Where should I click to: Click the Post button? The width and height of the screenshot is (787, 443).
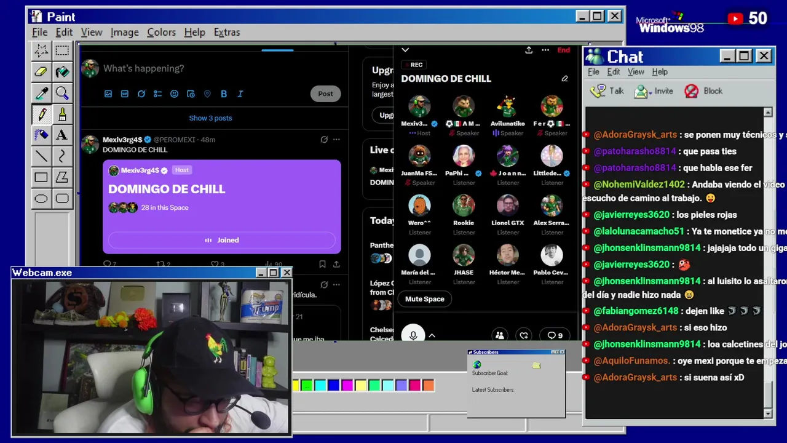(325, 94)
